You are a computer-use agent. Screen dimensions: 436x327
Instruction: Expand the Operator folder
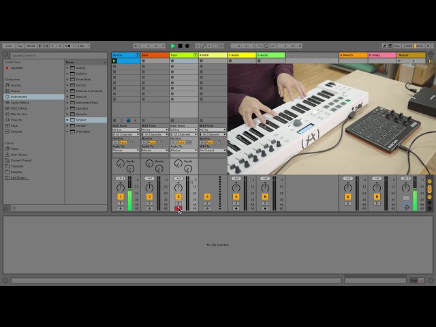tap(67, 108)
